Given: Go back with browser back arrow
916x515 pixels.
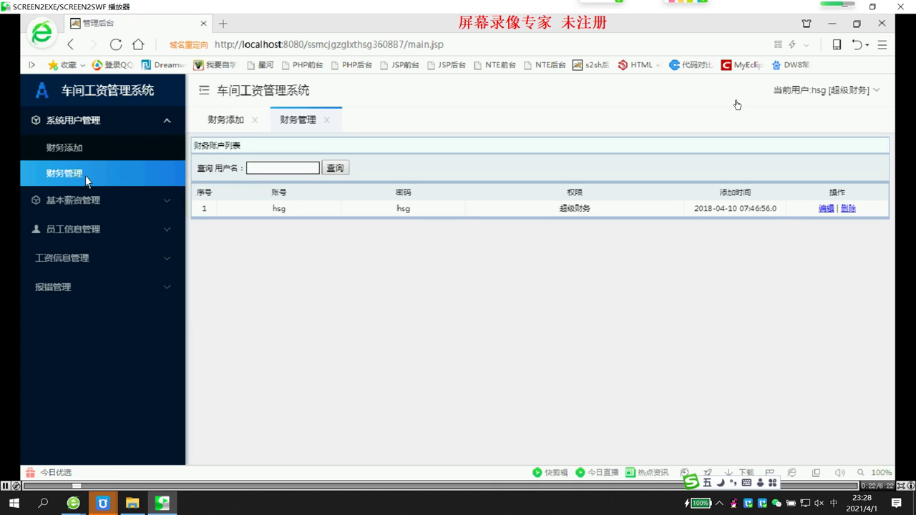Looking at the screenshot, I should point(71,44).
